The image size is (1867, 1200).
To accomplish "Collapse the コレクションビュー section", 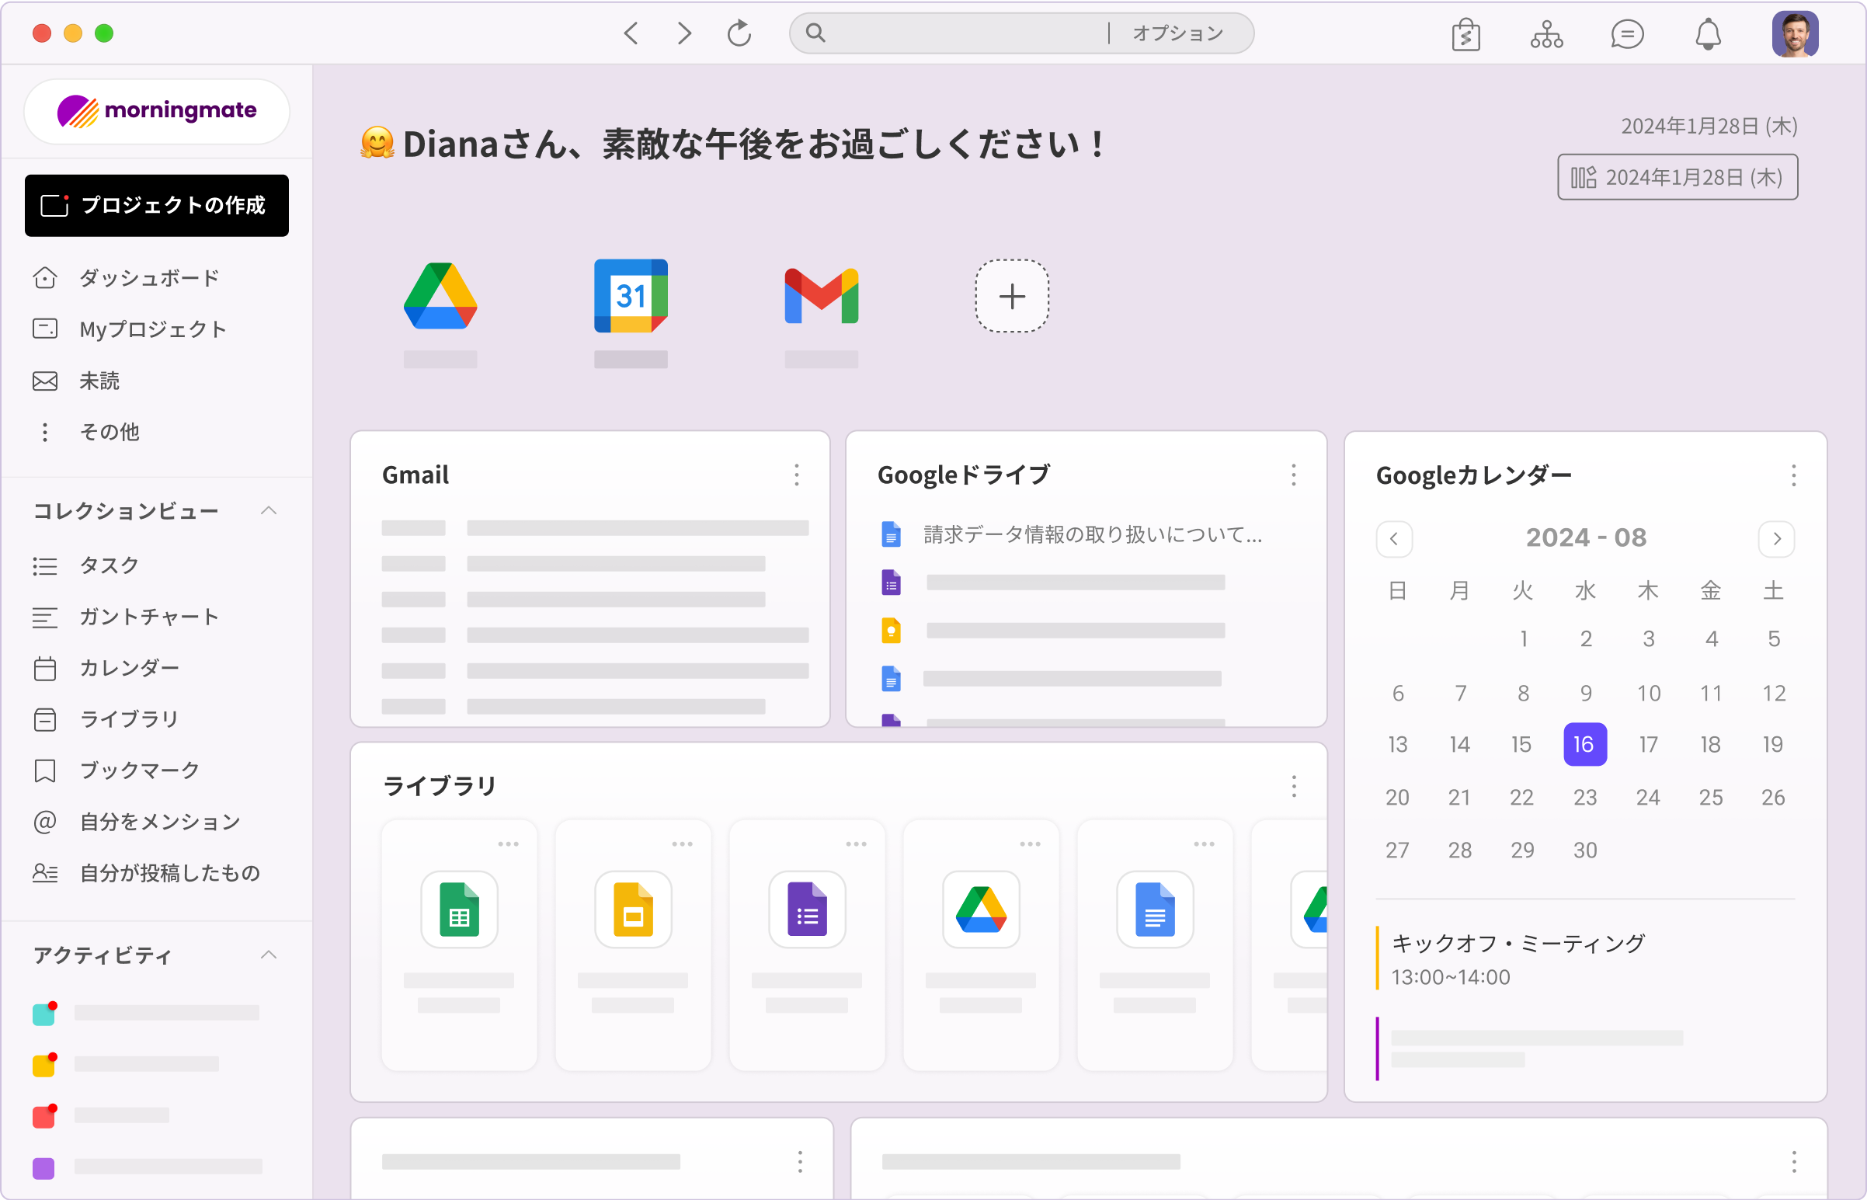I will (x=268, y=510).
